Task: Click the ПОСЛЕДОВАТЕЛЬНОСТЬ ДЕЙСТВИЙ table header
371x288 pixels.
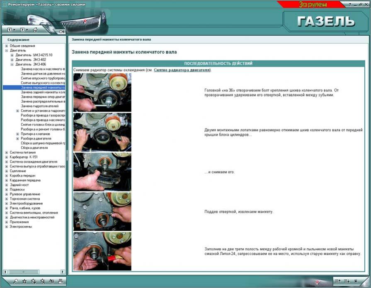Action: click(218, 63)
